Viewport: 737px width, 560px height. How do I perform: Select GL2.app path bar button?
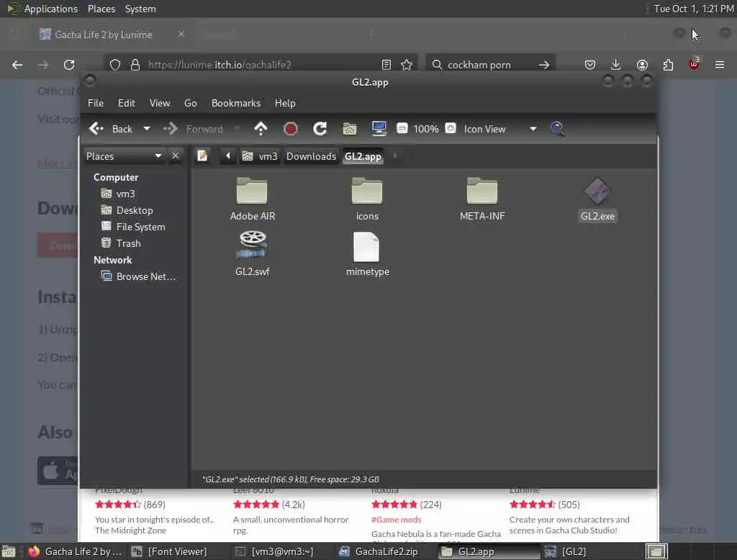click(x=363, y=156)
